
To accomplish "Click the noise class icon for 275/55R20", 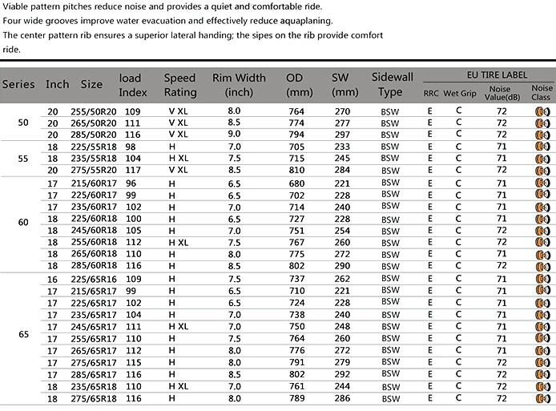I will (x=542, y=171).
